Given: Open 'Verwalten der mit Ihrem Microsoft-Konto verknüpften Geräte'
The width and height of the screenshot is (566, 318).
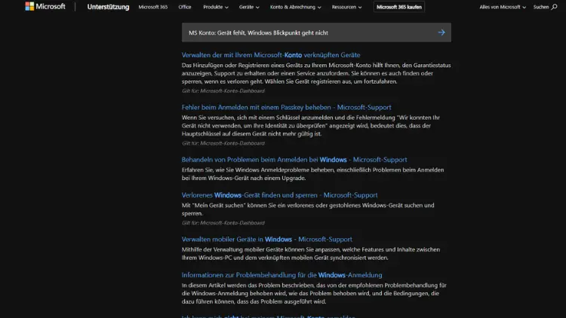Looking at the screenshot, I should [x=271, y=55].
